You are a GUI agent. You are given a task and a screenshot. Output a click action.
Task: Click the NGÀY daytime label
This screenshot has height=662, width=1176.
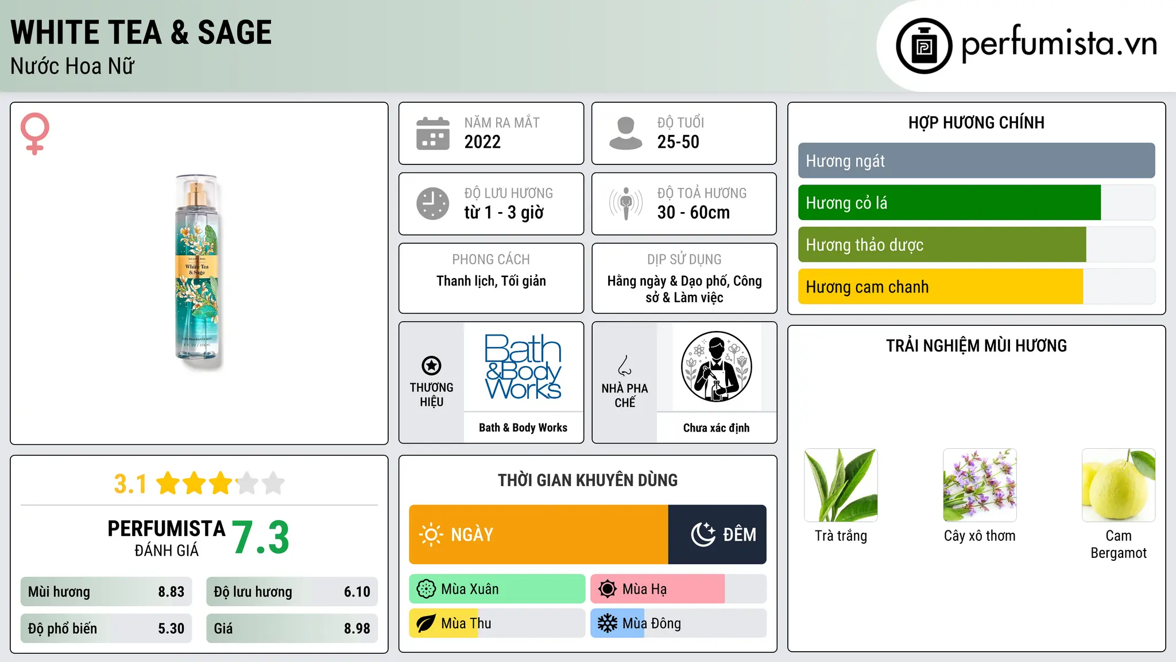472,534
